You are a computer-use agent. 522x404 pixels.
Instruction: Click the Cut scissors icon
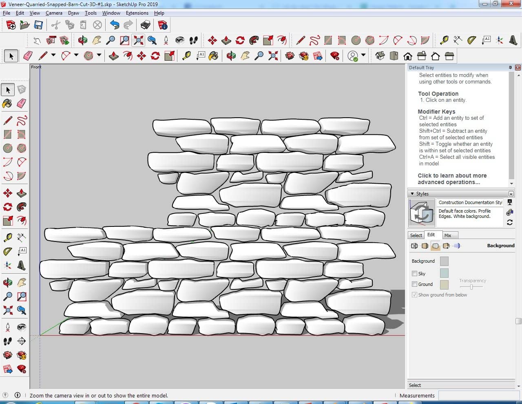click(x=56, y=25)
